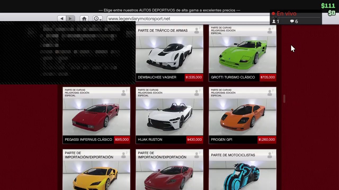
Task: Click the browser back arrow
Action: pos(62,18)
